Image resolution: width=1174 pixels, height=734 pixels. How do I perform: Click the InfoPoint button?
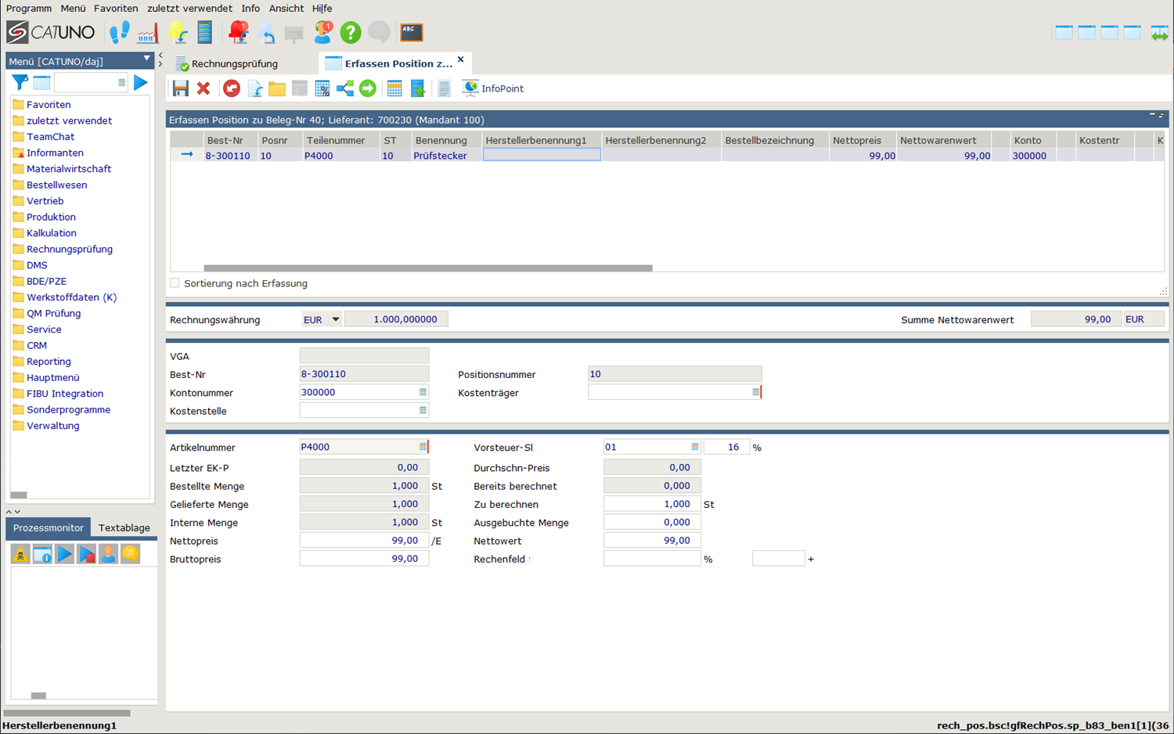tap(493, 88)
